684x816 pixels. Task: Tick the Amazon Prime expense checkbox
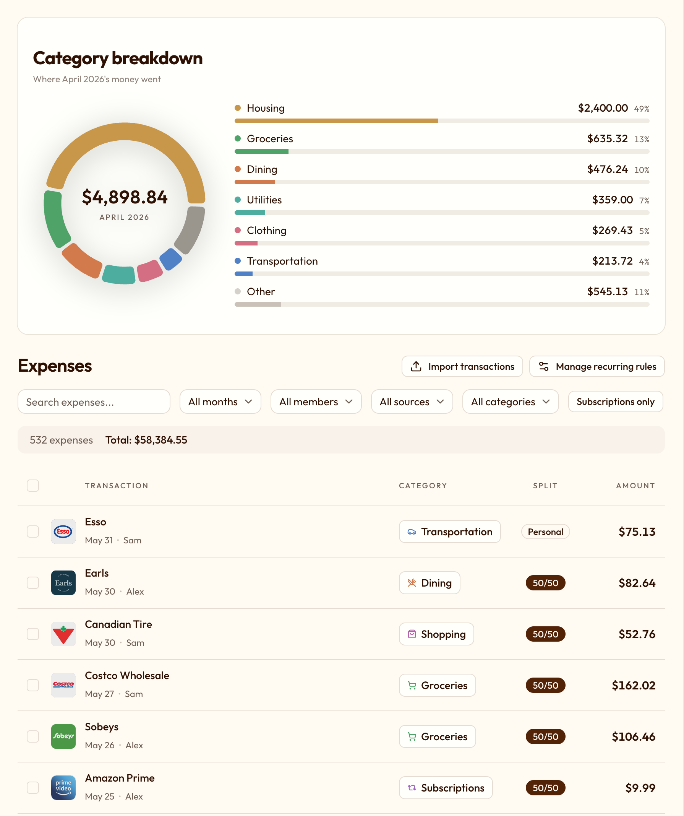coord(33,788)
